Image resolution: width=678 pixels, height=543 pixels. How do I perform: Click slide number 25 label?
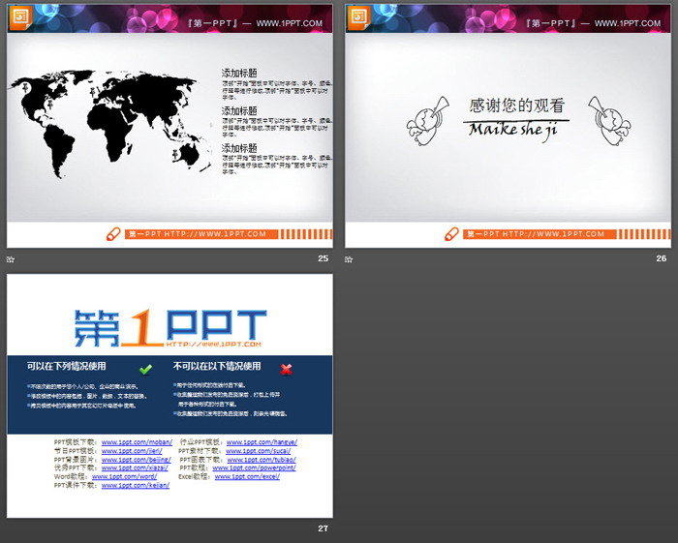323,258
